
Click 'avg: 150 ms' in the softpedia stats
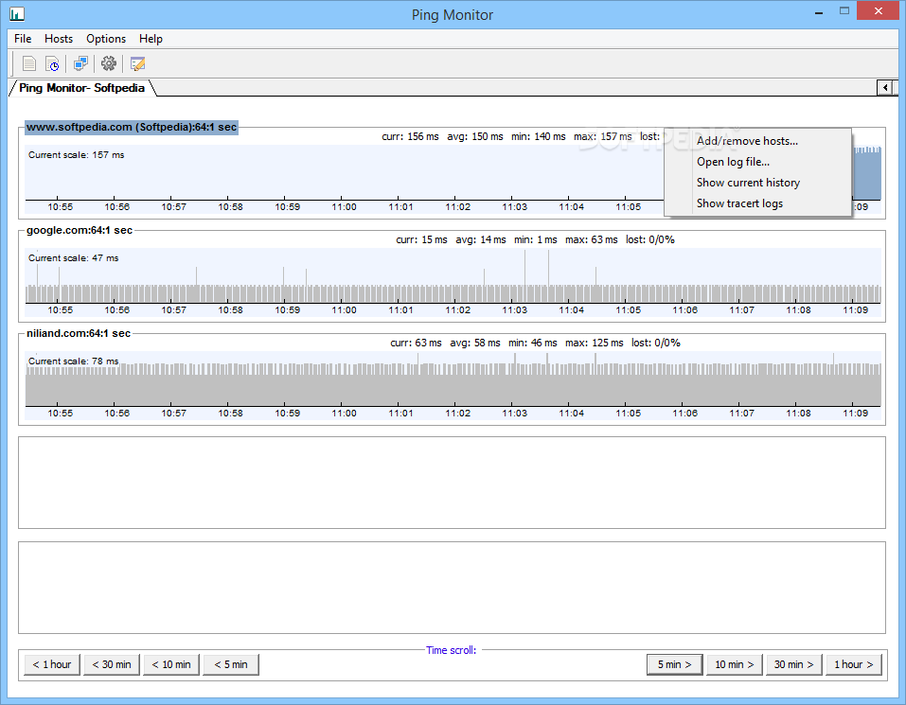[475, 137]
